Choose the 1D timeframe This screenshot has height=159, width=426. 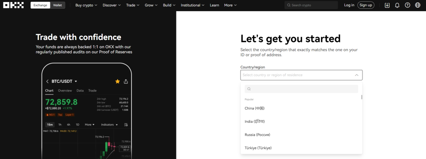[77, 124]
